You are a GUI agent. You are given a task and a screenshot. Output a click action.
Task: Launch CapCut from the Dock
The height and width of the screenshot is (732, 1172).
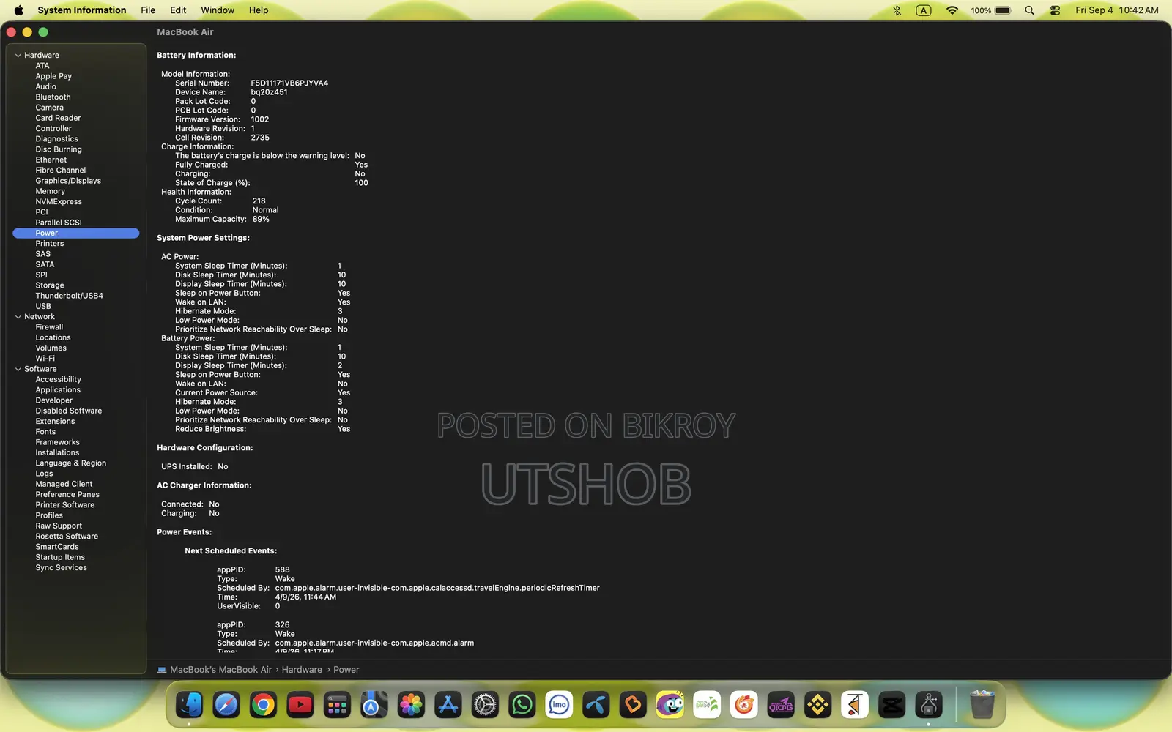(891, 705)
